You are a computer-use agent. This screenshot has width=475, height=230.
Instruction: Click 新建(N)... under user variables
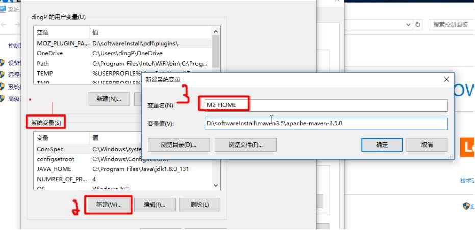tap(109, 99)
